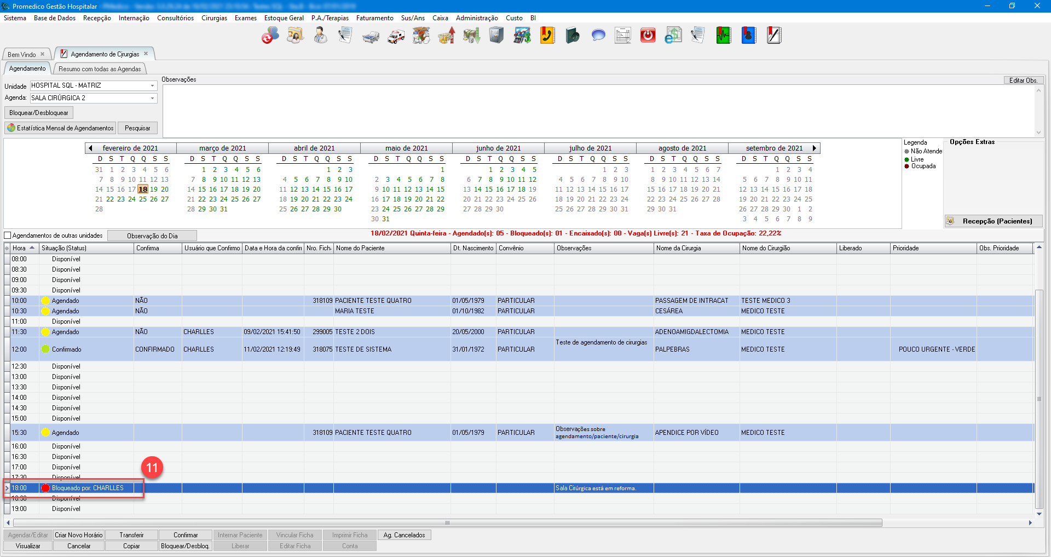The image size is (1051, 557).
Task: Click the Ag. Cancelados button
Action: click(404, 535)
